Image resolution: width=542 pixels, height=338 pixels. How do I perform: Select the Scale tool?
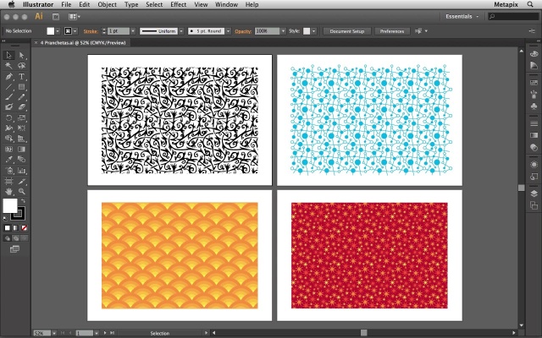[21, 118]
